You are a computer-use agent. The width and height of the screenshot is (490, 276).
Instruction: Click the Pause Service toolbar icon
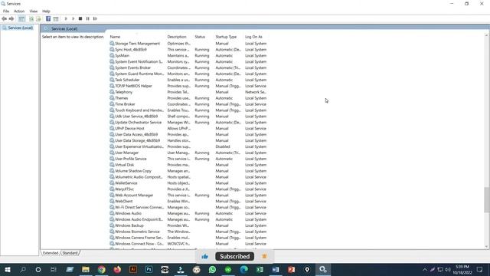[x=88, y=18]
